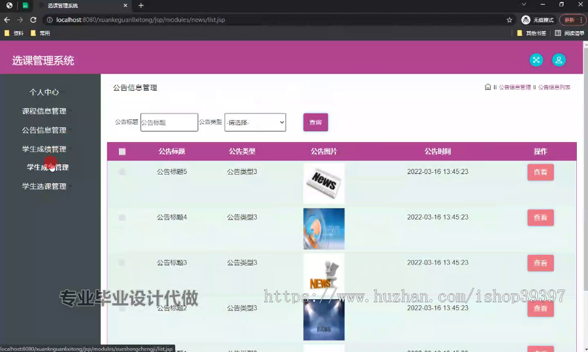This screenshot has width=588, height=352.
Task: Click the 2022-03-16 13:45:23 time in 公告标题5 row
Action: (x=438, y=171)
